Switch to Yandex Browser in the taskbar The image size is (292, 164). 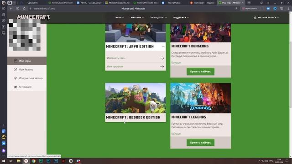click(x=26, y=161)
